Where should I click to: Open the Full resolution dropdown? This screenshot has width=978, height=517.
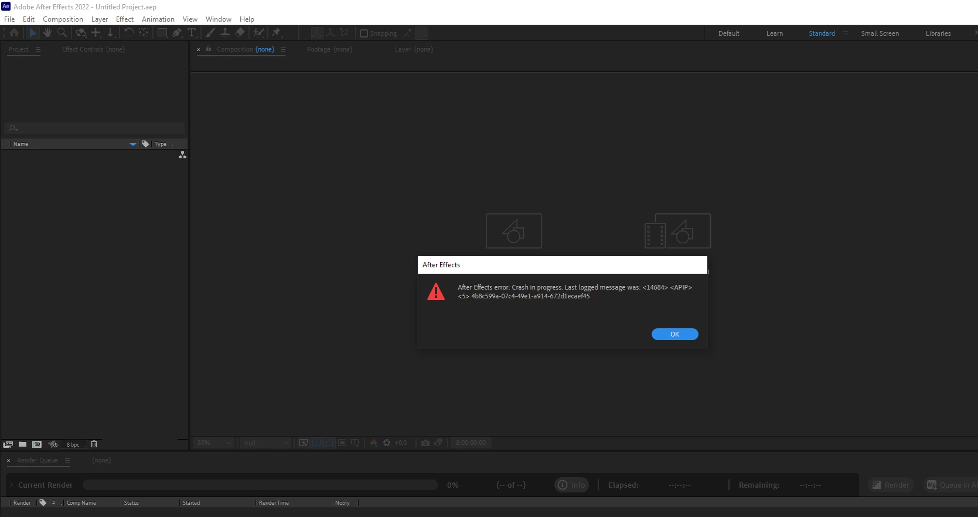(x=267, y=443)
